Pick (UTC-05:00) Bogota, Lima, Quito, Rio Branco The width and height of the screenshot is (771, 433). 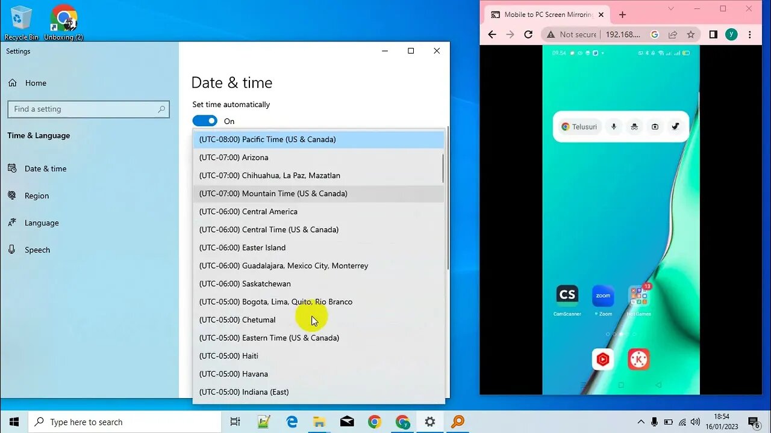click(x=318, y=302)
